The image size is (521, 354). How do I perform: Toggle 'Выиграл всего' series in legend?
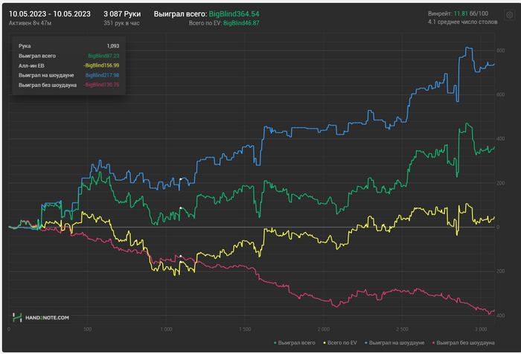(295, 343)
